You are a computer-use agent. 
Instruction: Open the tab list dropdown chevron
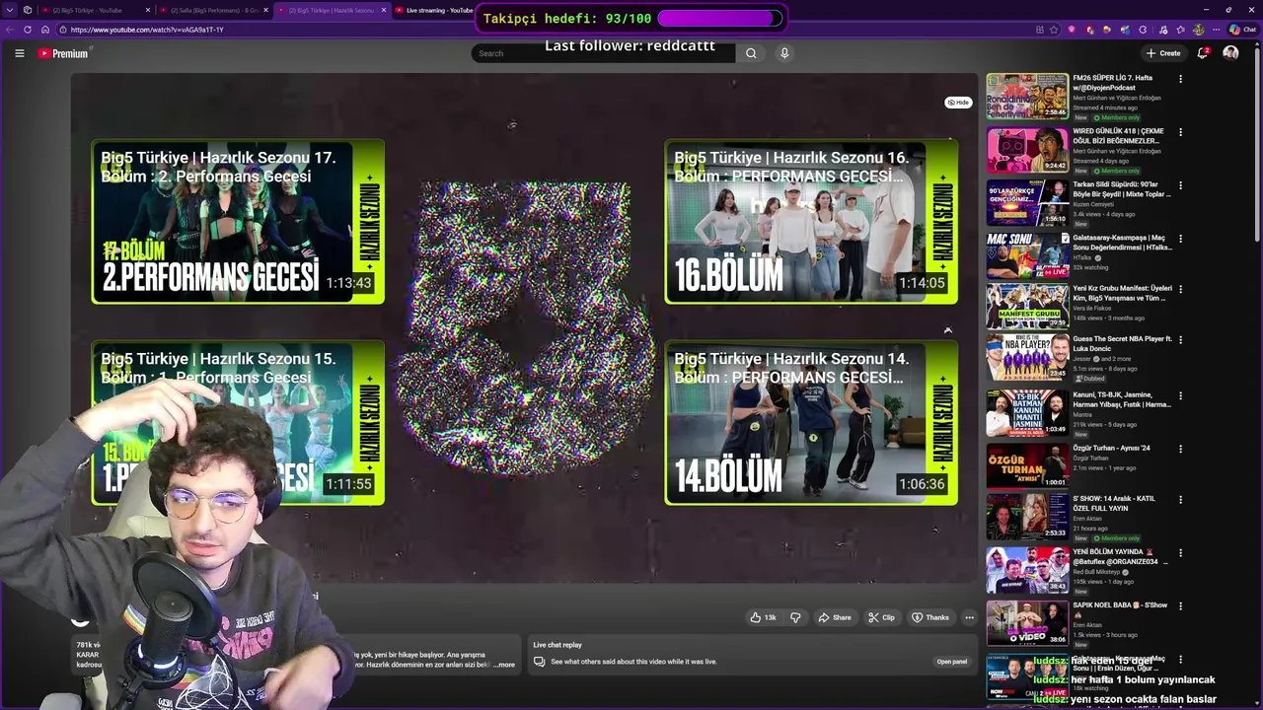click(x=9, y=10)
